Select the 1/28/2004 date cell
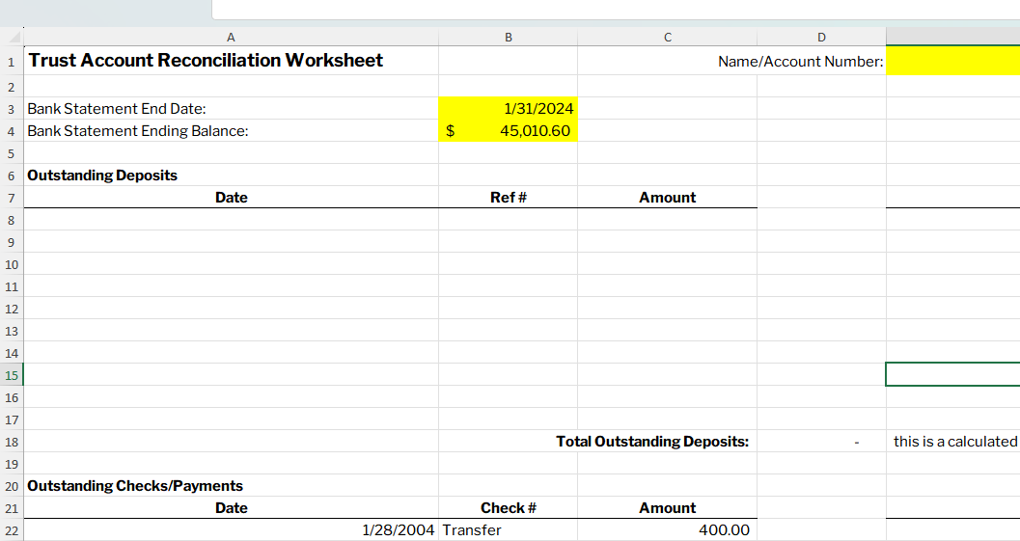The image size is (1020, 541). point(231,530)
